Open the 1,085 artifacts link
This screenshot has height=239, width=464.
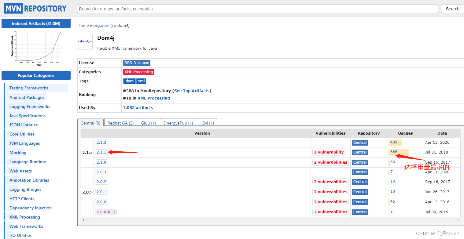point(138,108)
